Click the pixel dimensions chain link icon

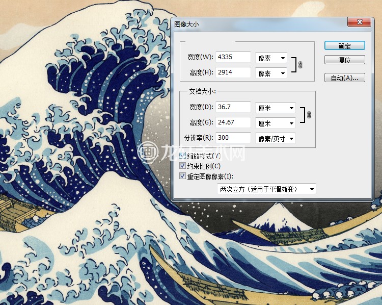[x=300, y=65]
